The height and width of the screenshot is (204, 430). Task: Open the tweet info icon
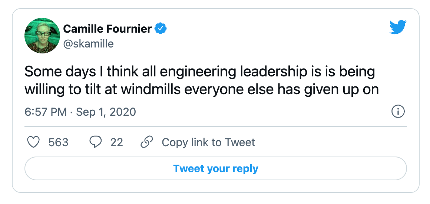[x=398, y=112]
